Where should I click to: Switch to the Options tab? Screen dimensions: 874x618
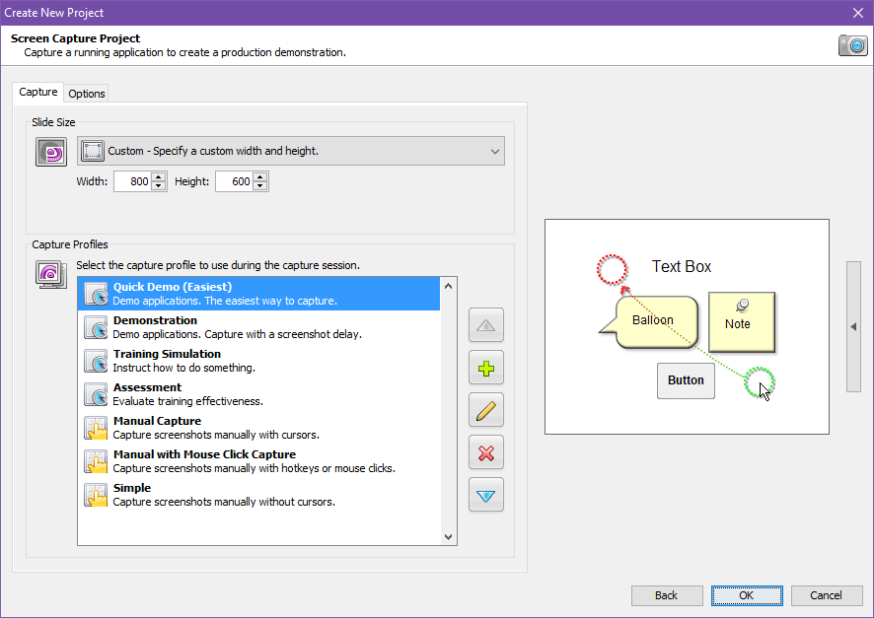point(87,94)
